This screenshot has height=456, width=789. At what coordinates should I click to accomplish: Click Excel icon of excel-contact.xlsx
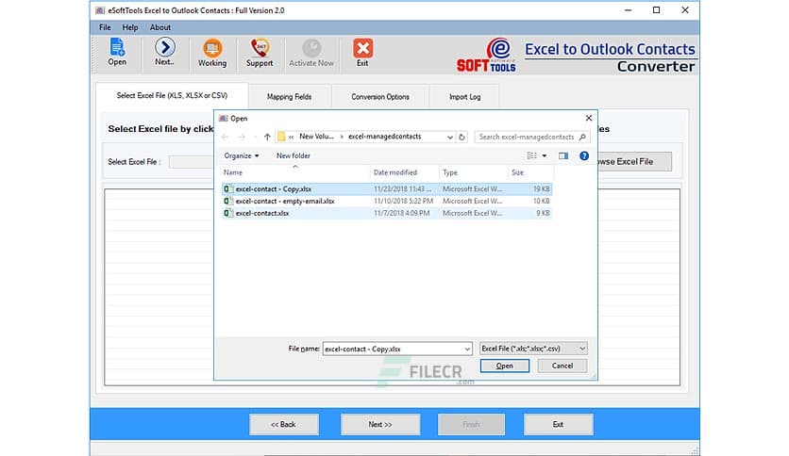228,213
